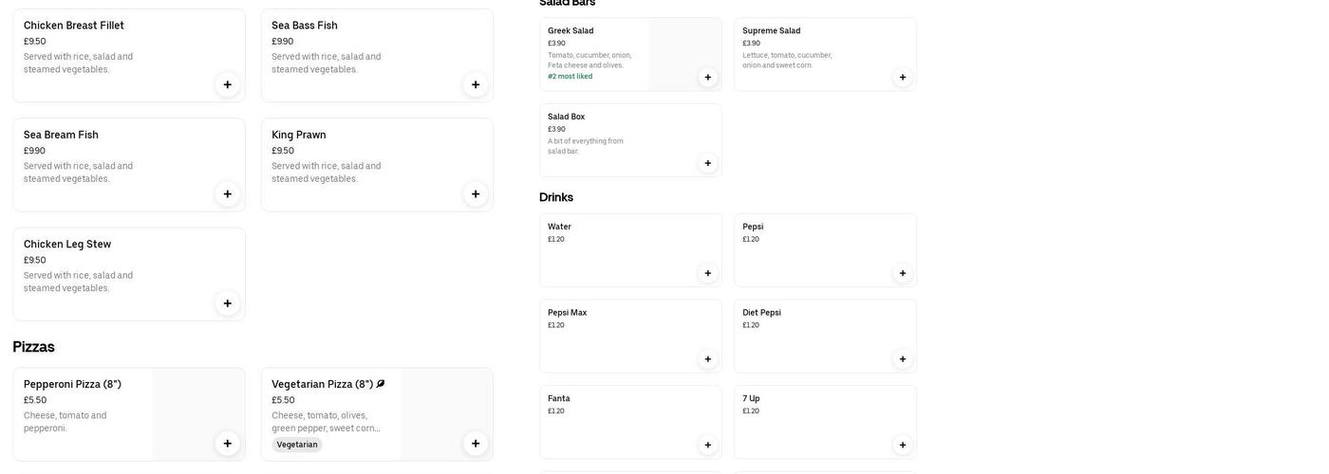Add Supreme Salad with plus button
This screenshot has width=1329, height=474.
[903, 78]
